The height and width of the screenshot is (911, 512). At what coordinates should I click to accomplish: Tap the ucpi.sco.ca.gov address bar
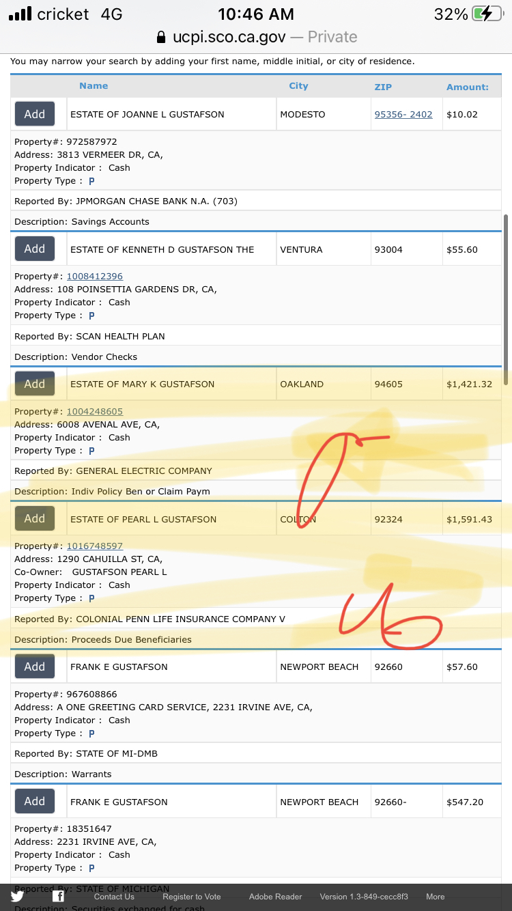(x=256, y=37)
